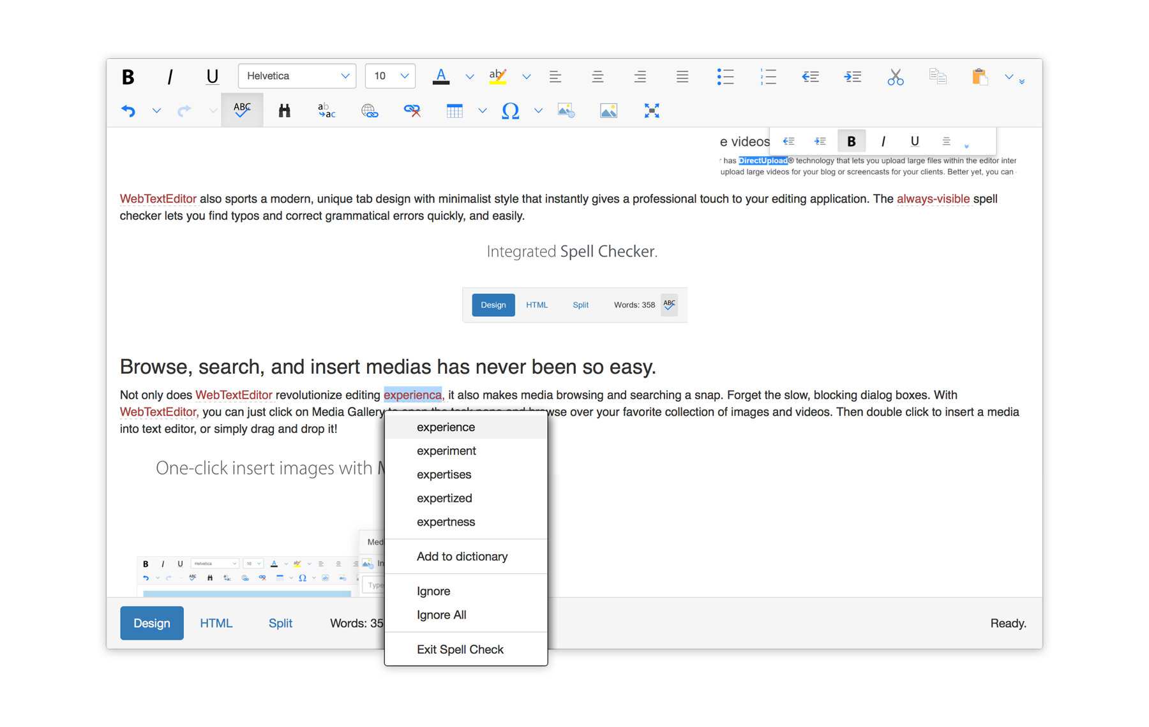The image size is (1149, 727).
Task: Insert a special character with Omega icon
Action: (x=510, y=111)
